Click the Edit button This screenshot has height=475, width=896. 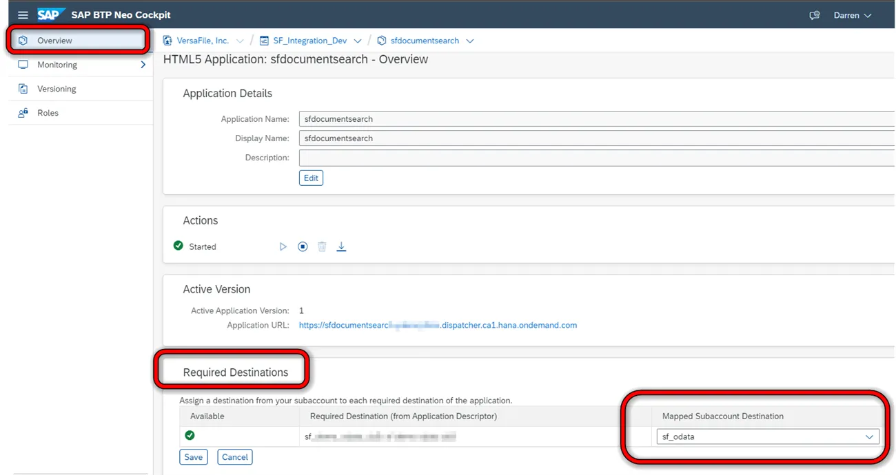click(x=311, y=178)
